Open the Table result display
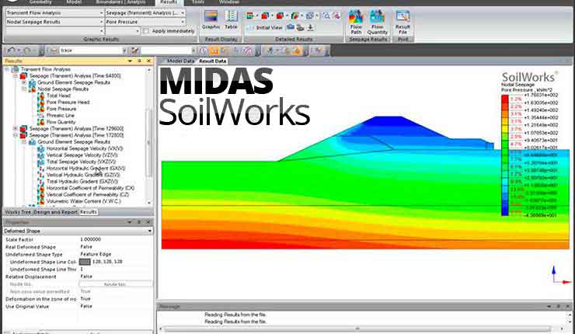This screenshot has height=334, width=575. (x=231, y=19)
